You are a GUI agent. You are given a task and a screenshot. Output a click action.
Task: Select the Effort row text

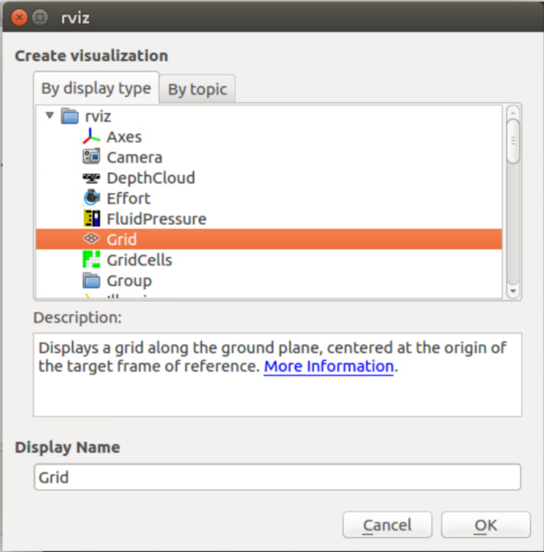click(x=128, y=198)
